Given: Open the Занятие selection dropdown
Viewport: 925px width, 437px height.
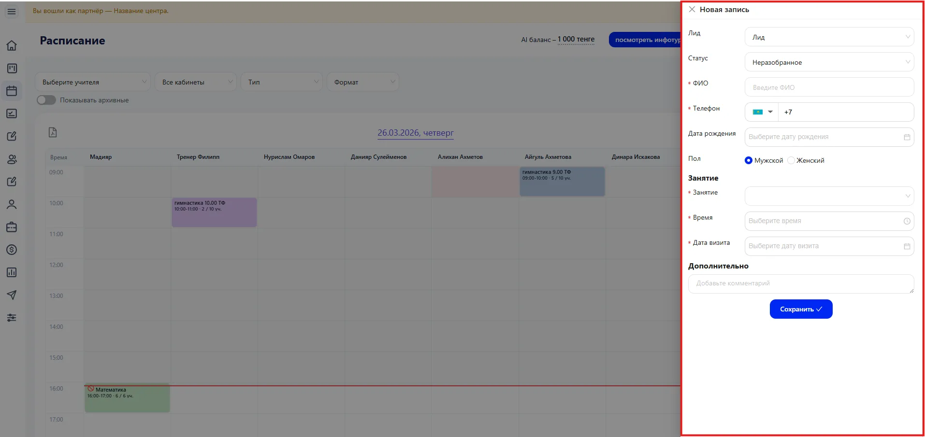Looking at the screenshot, I should pyautogui.click(x=829, y=196).
